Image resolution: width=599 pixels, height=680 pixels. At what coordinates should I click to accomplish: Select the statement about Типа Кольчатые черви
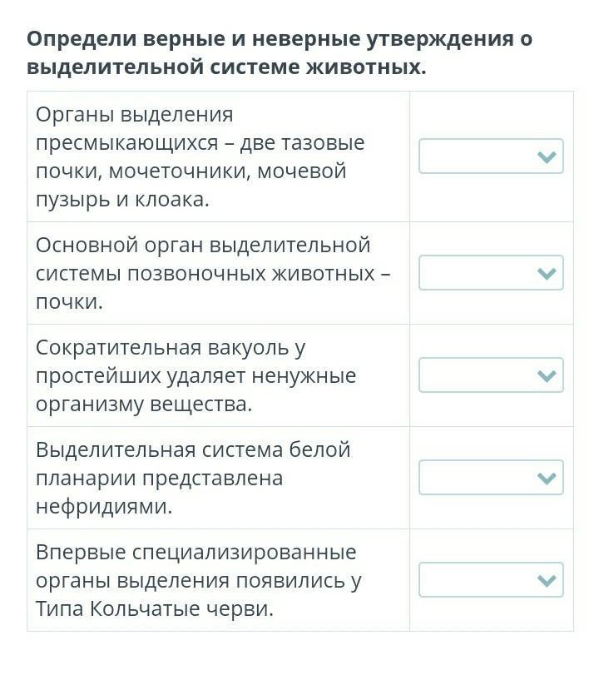click(x=199, y=580)
